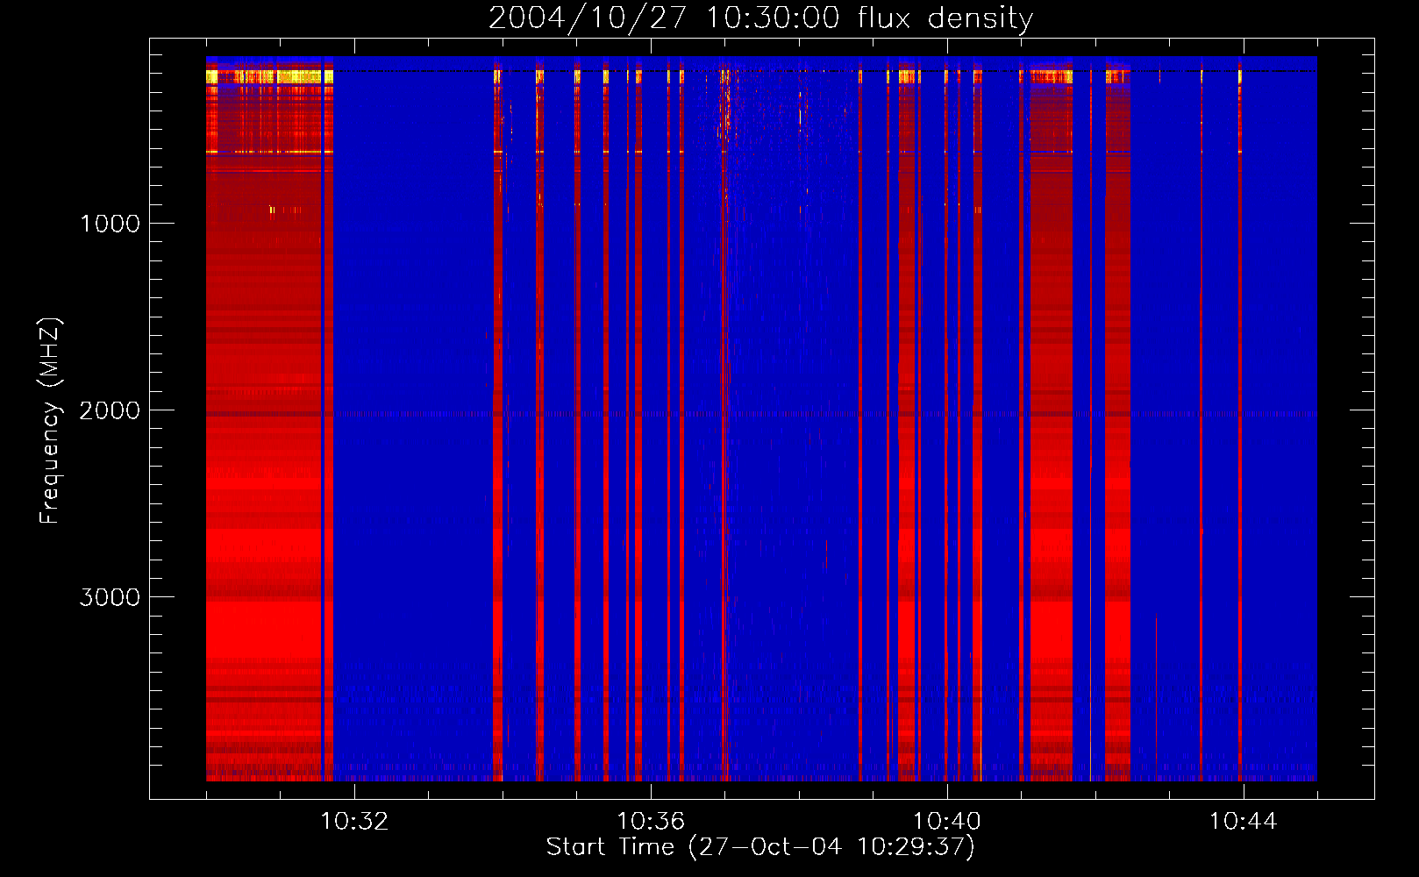The height and width of the screenshot is (877, 1419).
Task: Click the 10:40 time tick label
Action: [x=947, y=821]
